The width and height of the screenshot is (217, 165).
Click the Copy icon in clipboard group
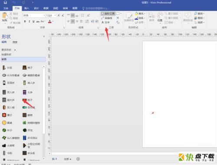pos(11,18)
